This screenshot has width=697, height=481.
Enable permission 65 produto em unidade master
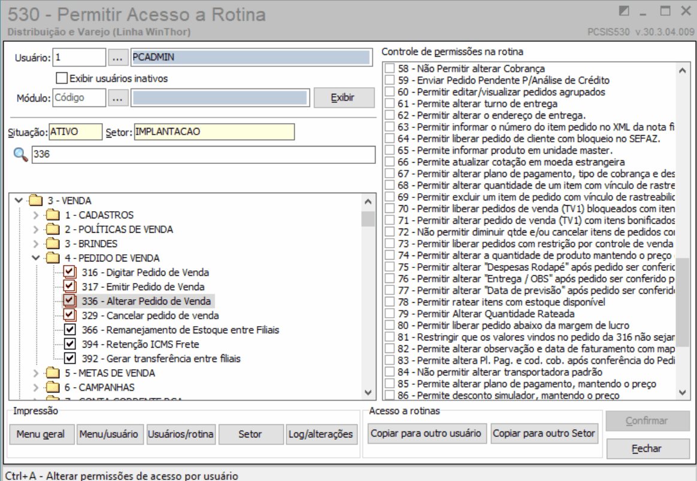pos(389,150)
